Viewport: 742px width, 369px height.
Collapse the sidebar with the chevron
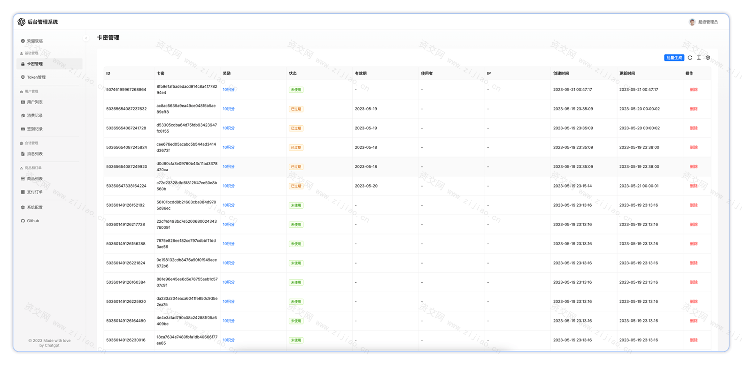pyautogui.click(x=86, y=38)
